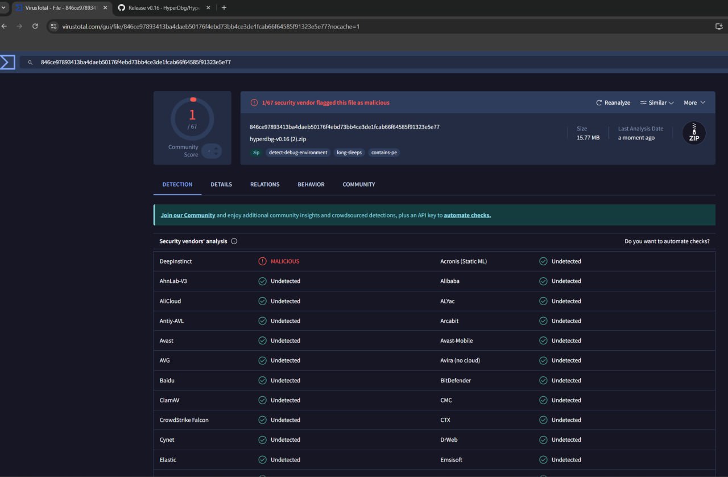
Task: Toggle the Community Score vote control
Action: click(x=211, y=151)
